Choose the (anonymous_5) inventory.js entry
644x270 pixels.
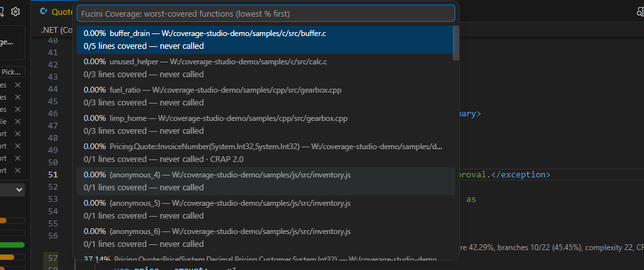[x=266, y=210]
